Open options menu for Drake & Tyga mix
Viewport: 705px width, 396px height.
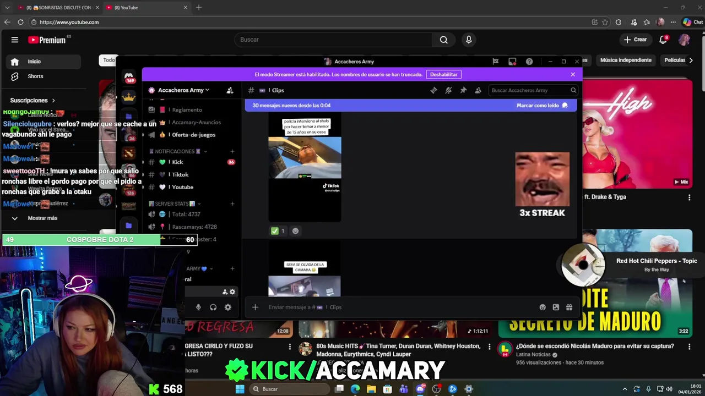689,197
